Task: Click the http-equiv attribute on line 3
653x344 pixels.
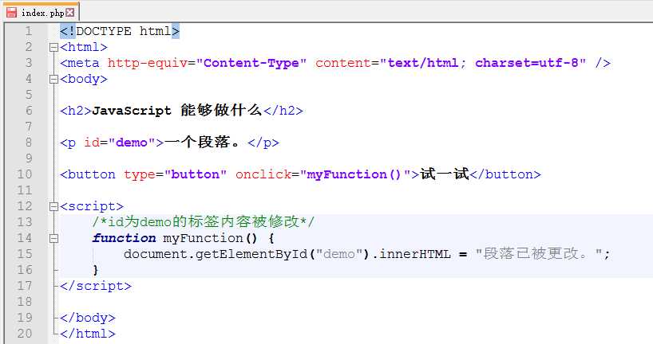Action: pyautogui.click(x=148, y=63)
